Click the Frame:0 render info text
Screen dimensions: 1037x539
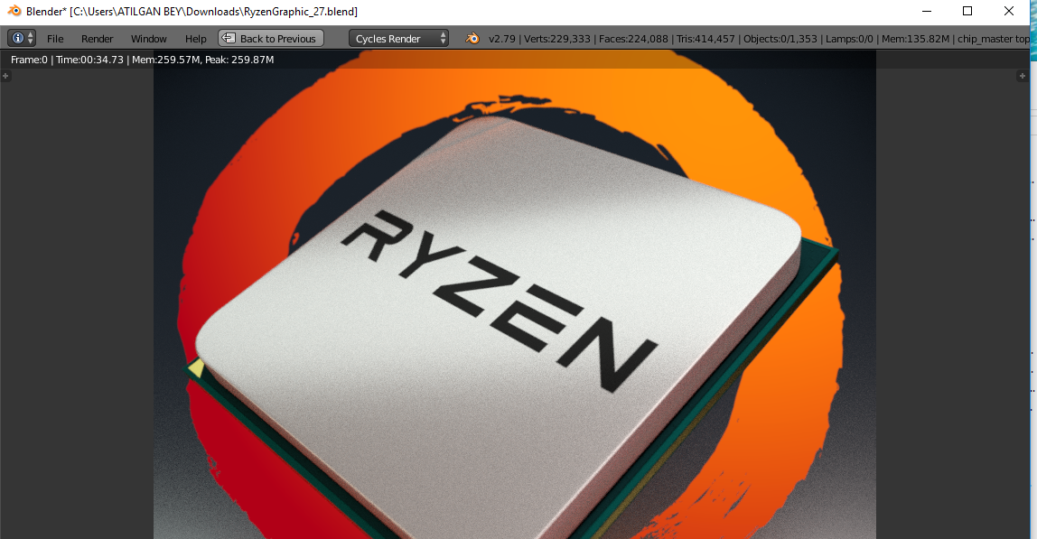tap(29, 60)
